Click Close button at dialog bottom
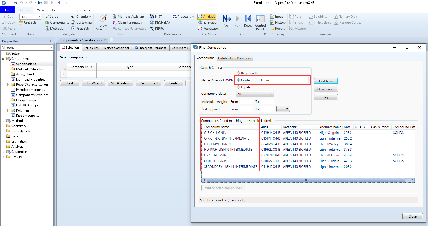Image resolution: width=428 pixels, height=226 pixels. click(x=412, y=216)
